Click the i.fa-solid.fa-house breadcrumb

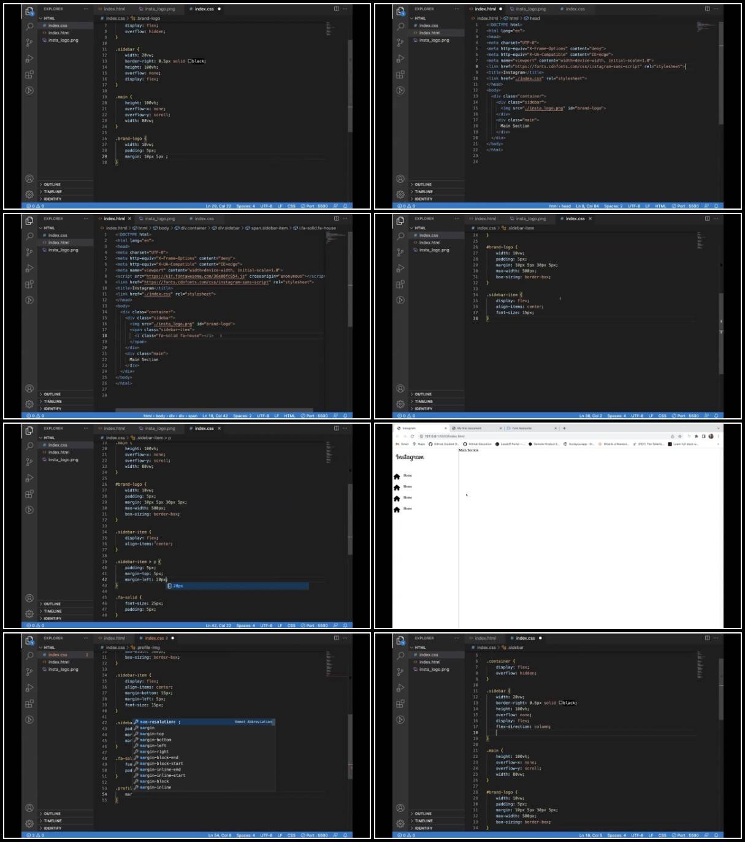point(315,228)
